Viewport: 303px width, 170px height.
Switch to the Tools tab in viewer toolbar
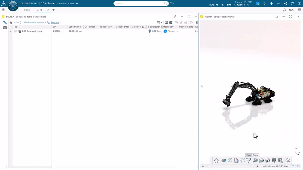pyautogui.click(x=255, y=155)
